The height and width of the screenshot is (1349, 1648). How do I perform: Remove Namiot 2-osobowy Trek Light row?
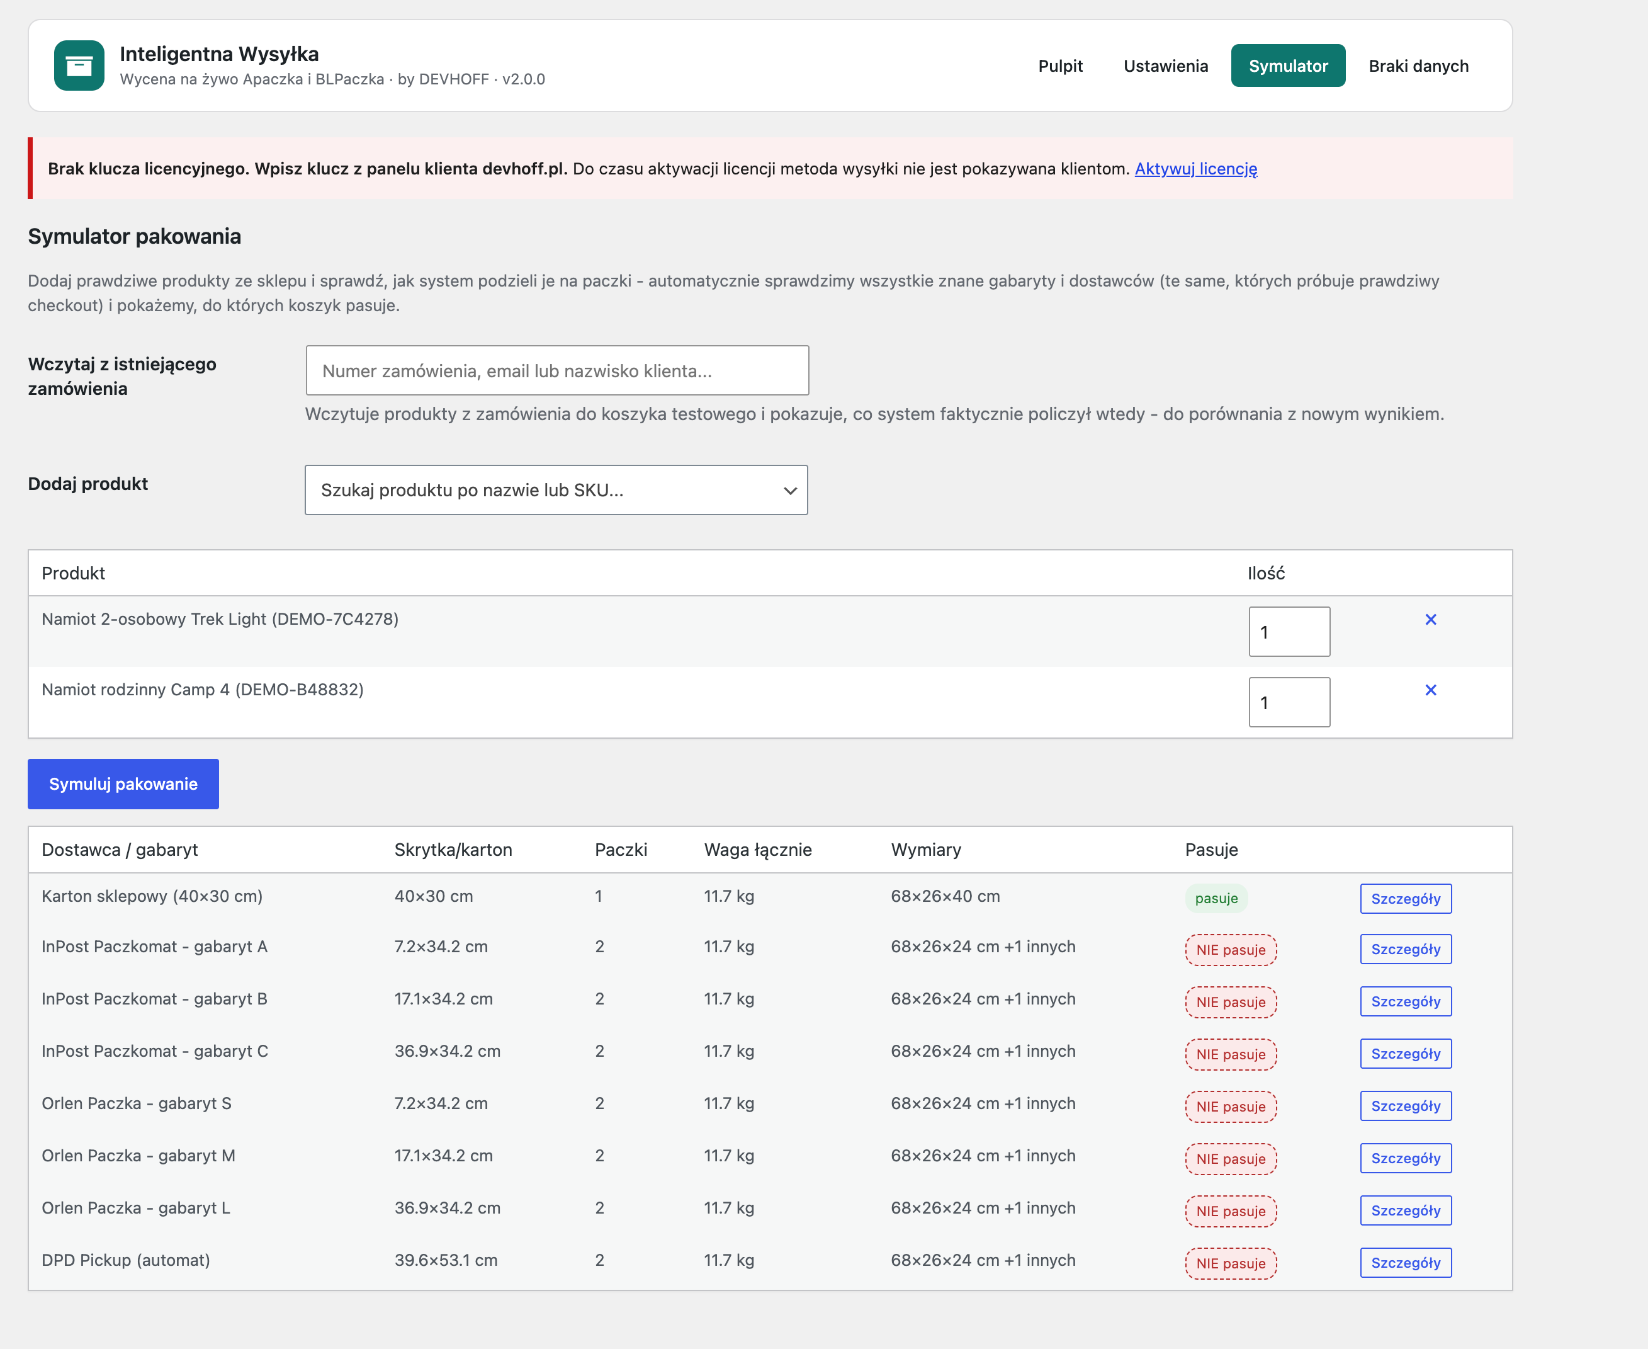tap(1431, 619)
